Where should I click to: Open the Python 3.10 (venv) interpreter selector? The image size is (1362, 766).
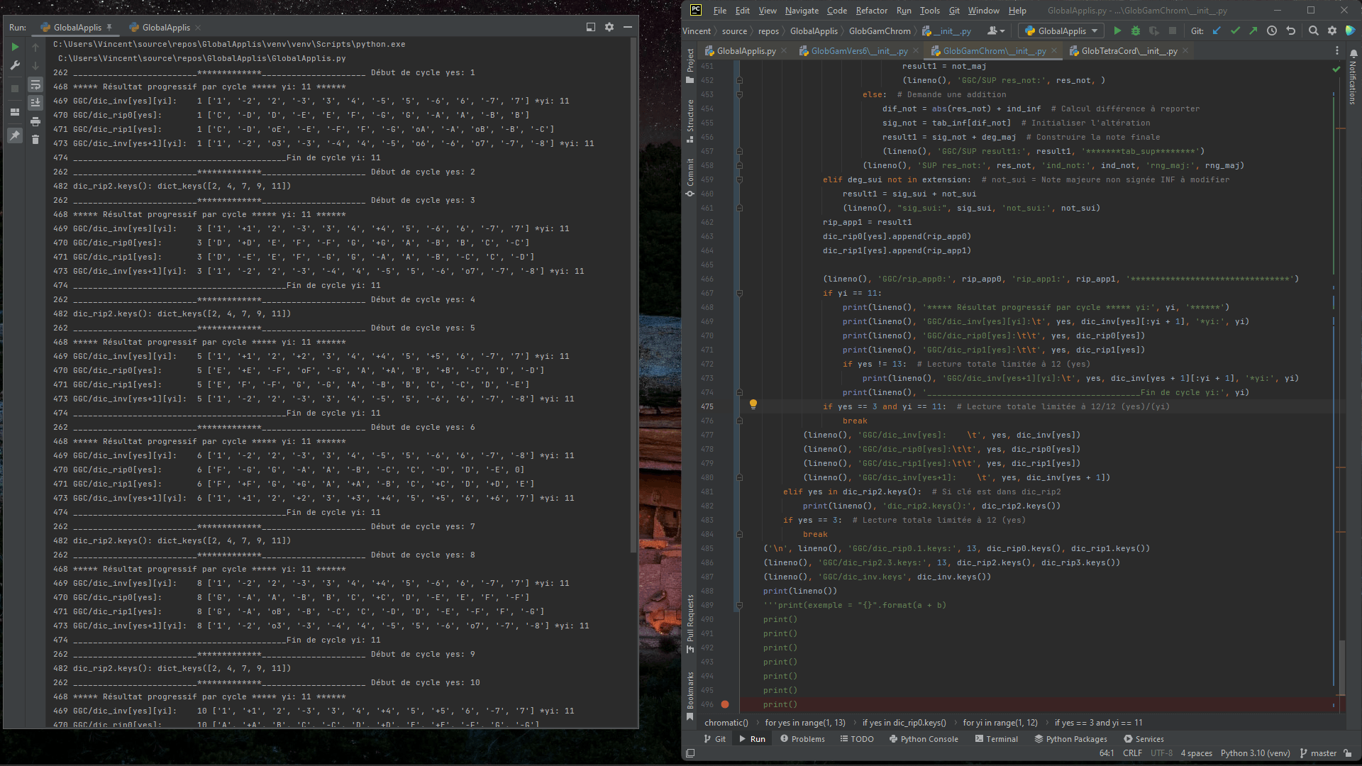pos(1256,753)
